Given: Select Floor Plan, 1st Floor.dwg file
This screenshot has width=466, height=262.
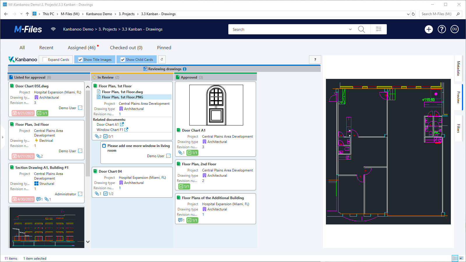Looking at the screenshot, I should [x=122, y=92].
